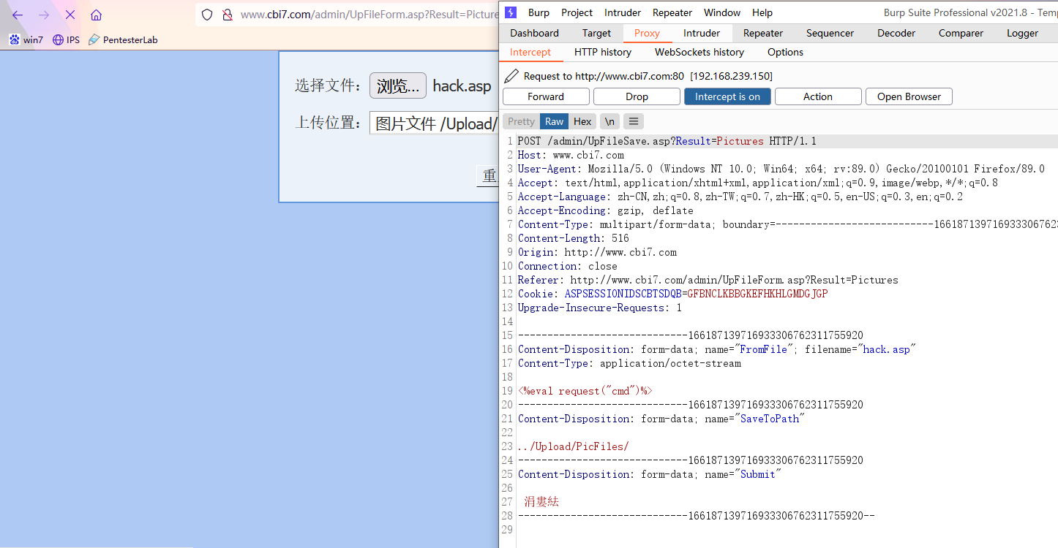Go to browser home page icon
The width and height of the screenshot is (1058, 548).
(97, 15)
